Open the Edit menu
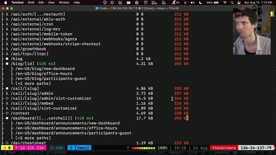Screen dimensions: 276x155 pos(41,3)
